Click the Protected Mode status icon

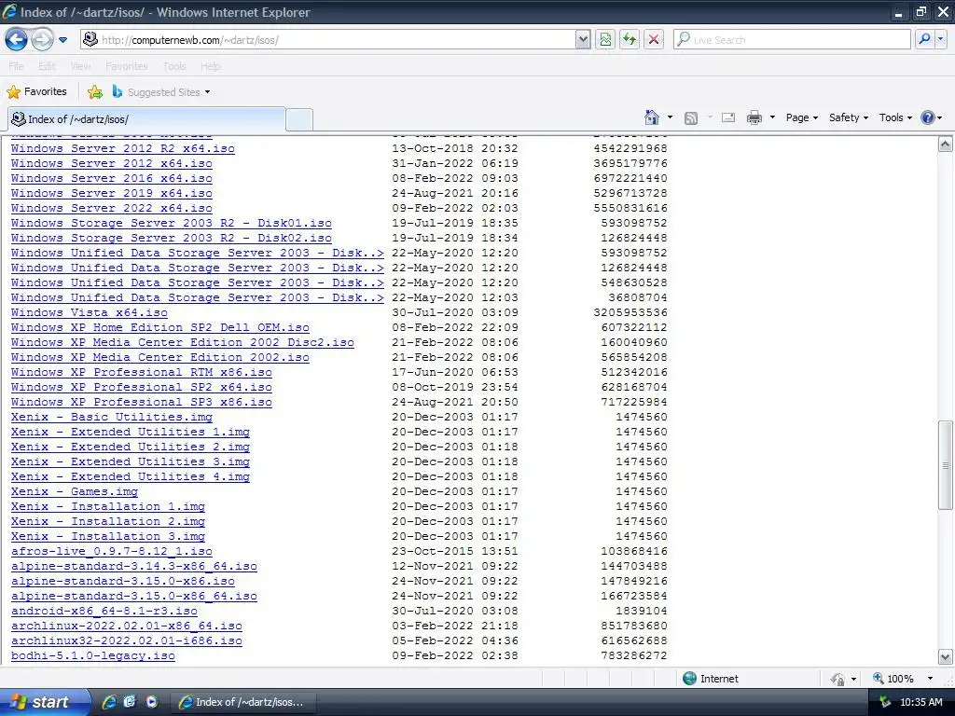click(x=838, y=679)
